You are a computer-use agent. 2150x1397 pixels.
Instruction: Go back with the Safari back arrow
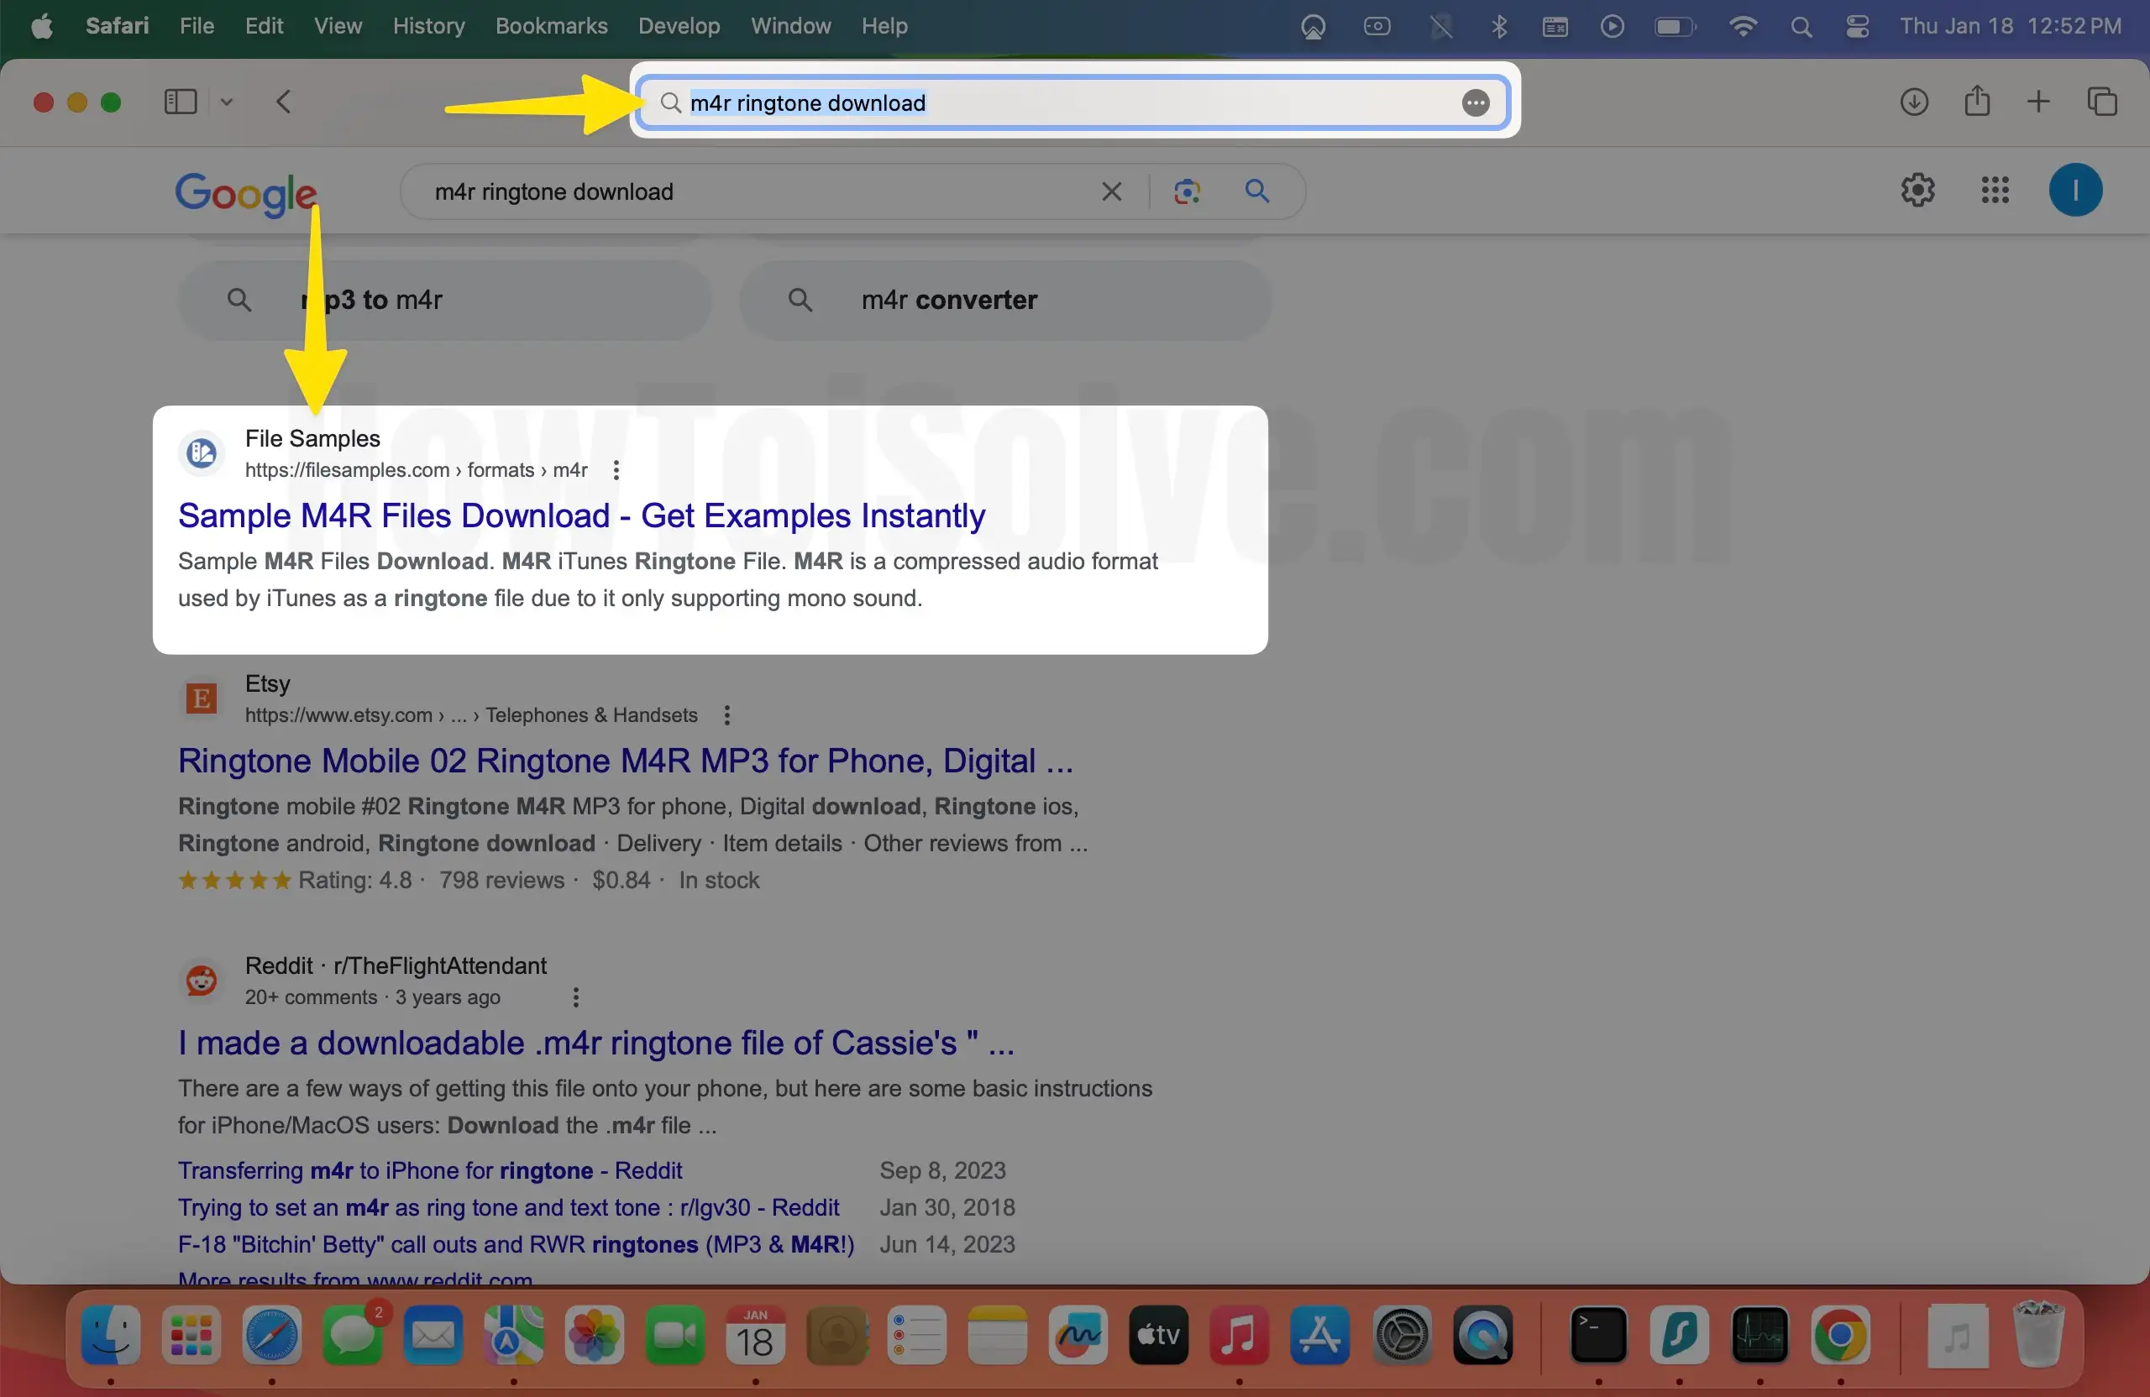coord(284,102)
